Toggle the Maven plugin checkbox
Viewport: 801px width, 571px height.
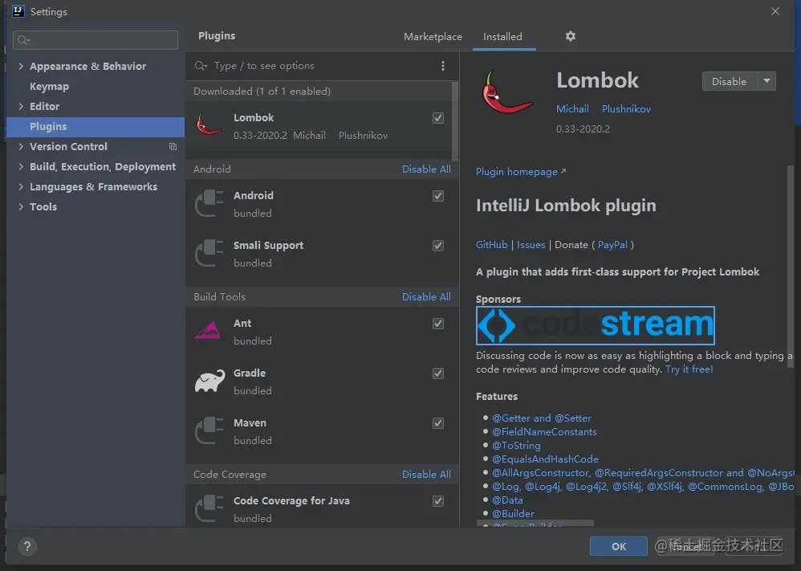coord(437,423)
